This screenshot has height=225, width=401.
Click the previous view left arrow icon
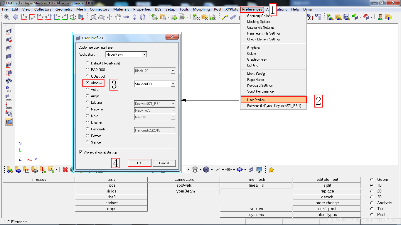tap(16, 17)
